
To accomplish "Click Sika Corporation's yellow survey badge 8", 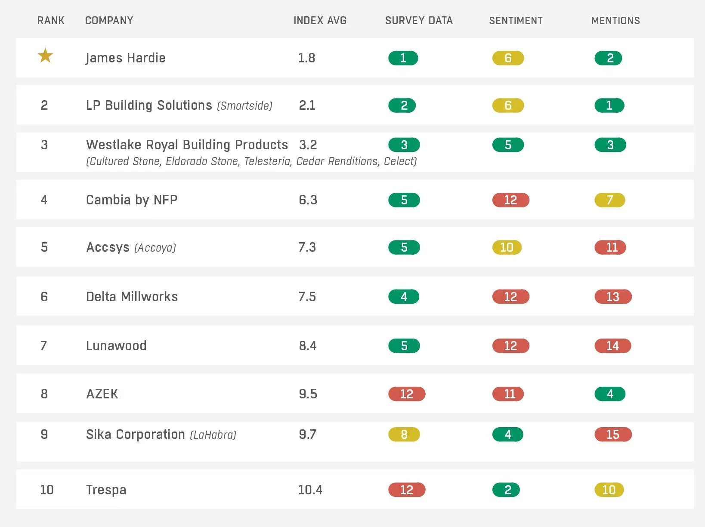I will pos(404,435).
